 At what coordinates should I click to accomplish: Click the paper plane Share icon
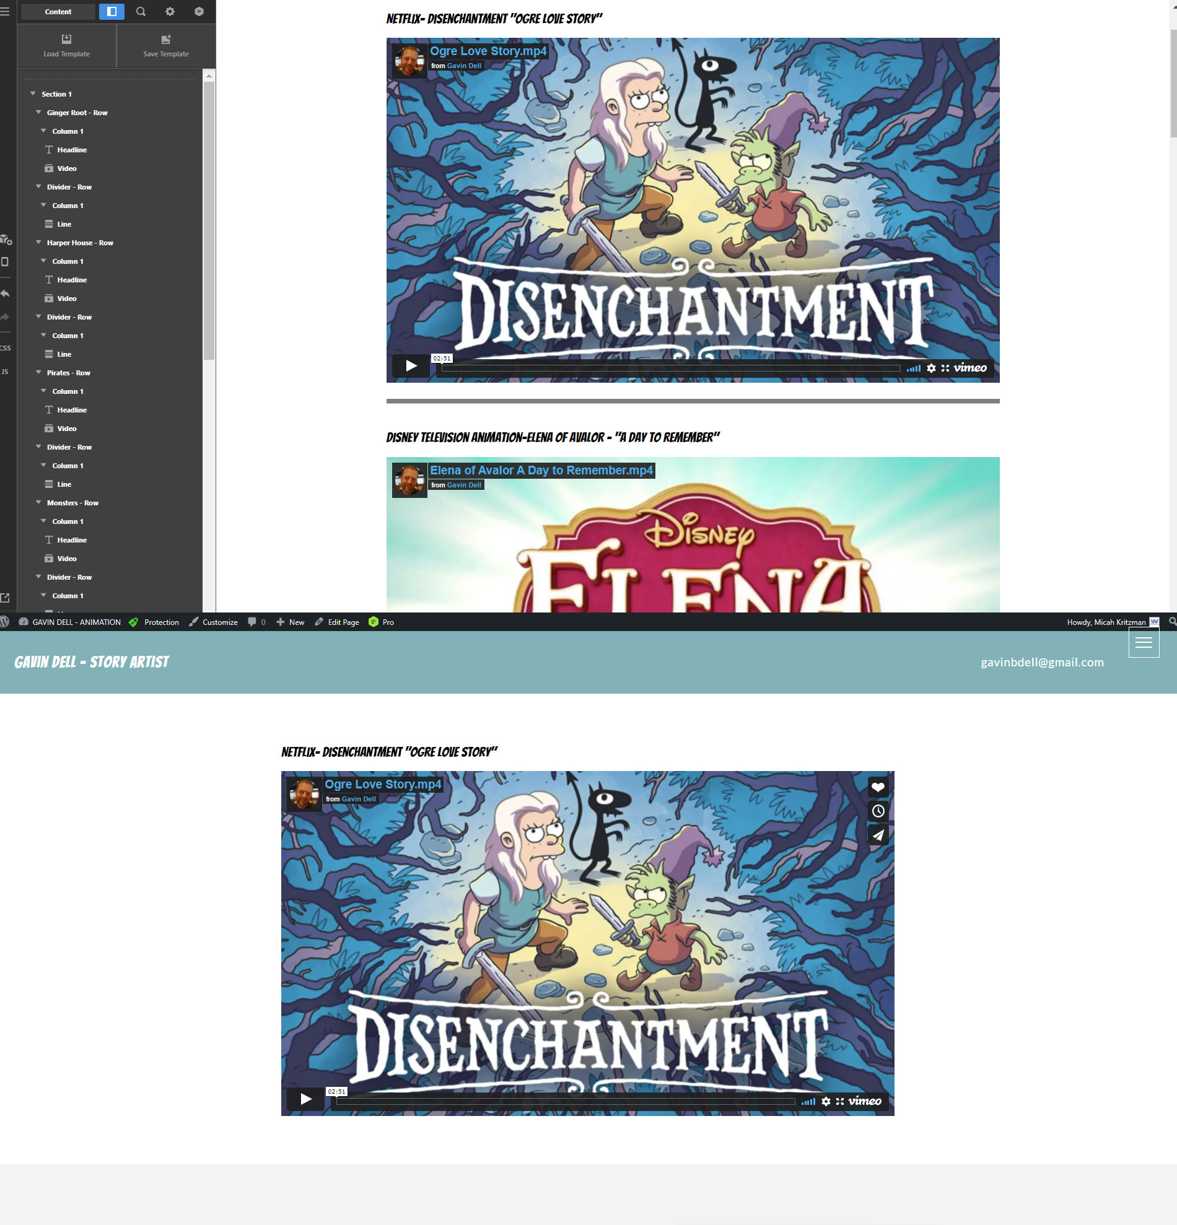(x=878, y=835)
